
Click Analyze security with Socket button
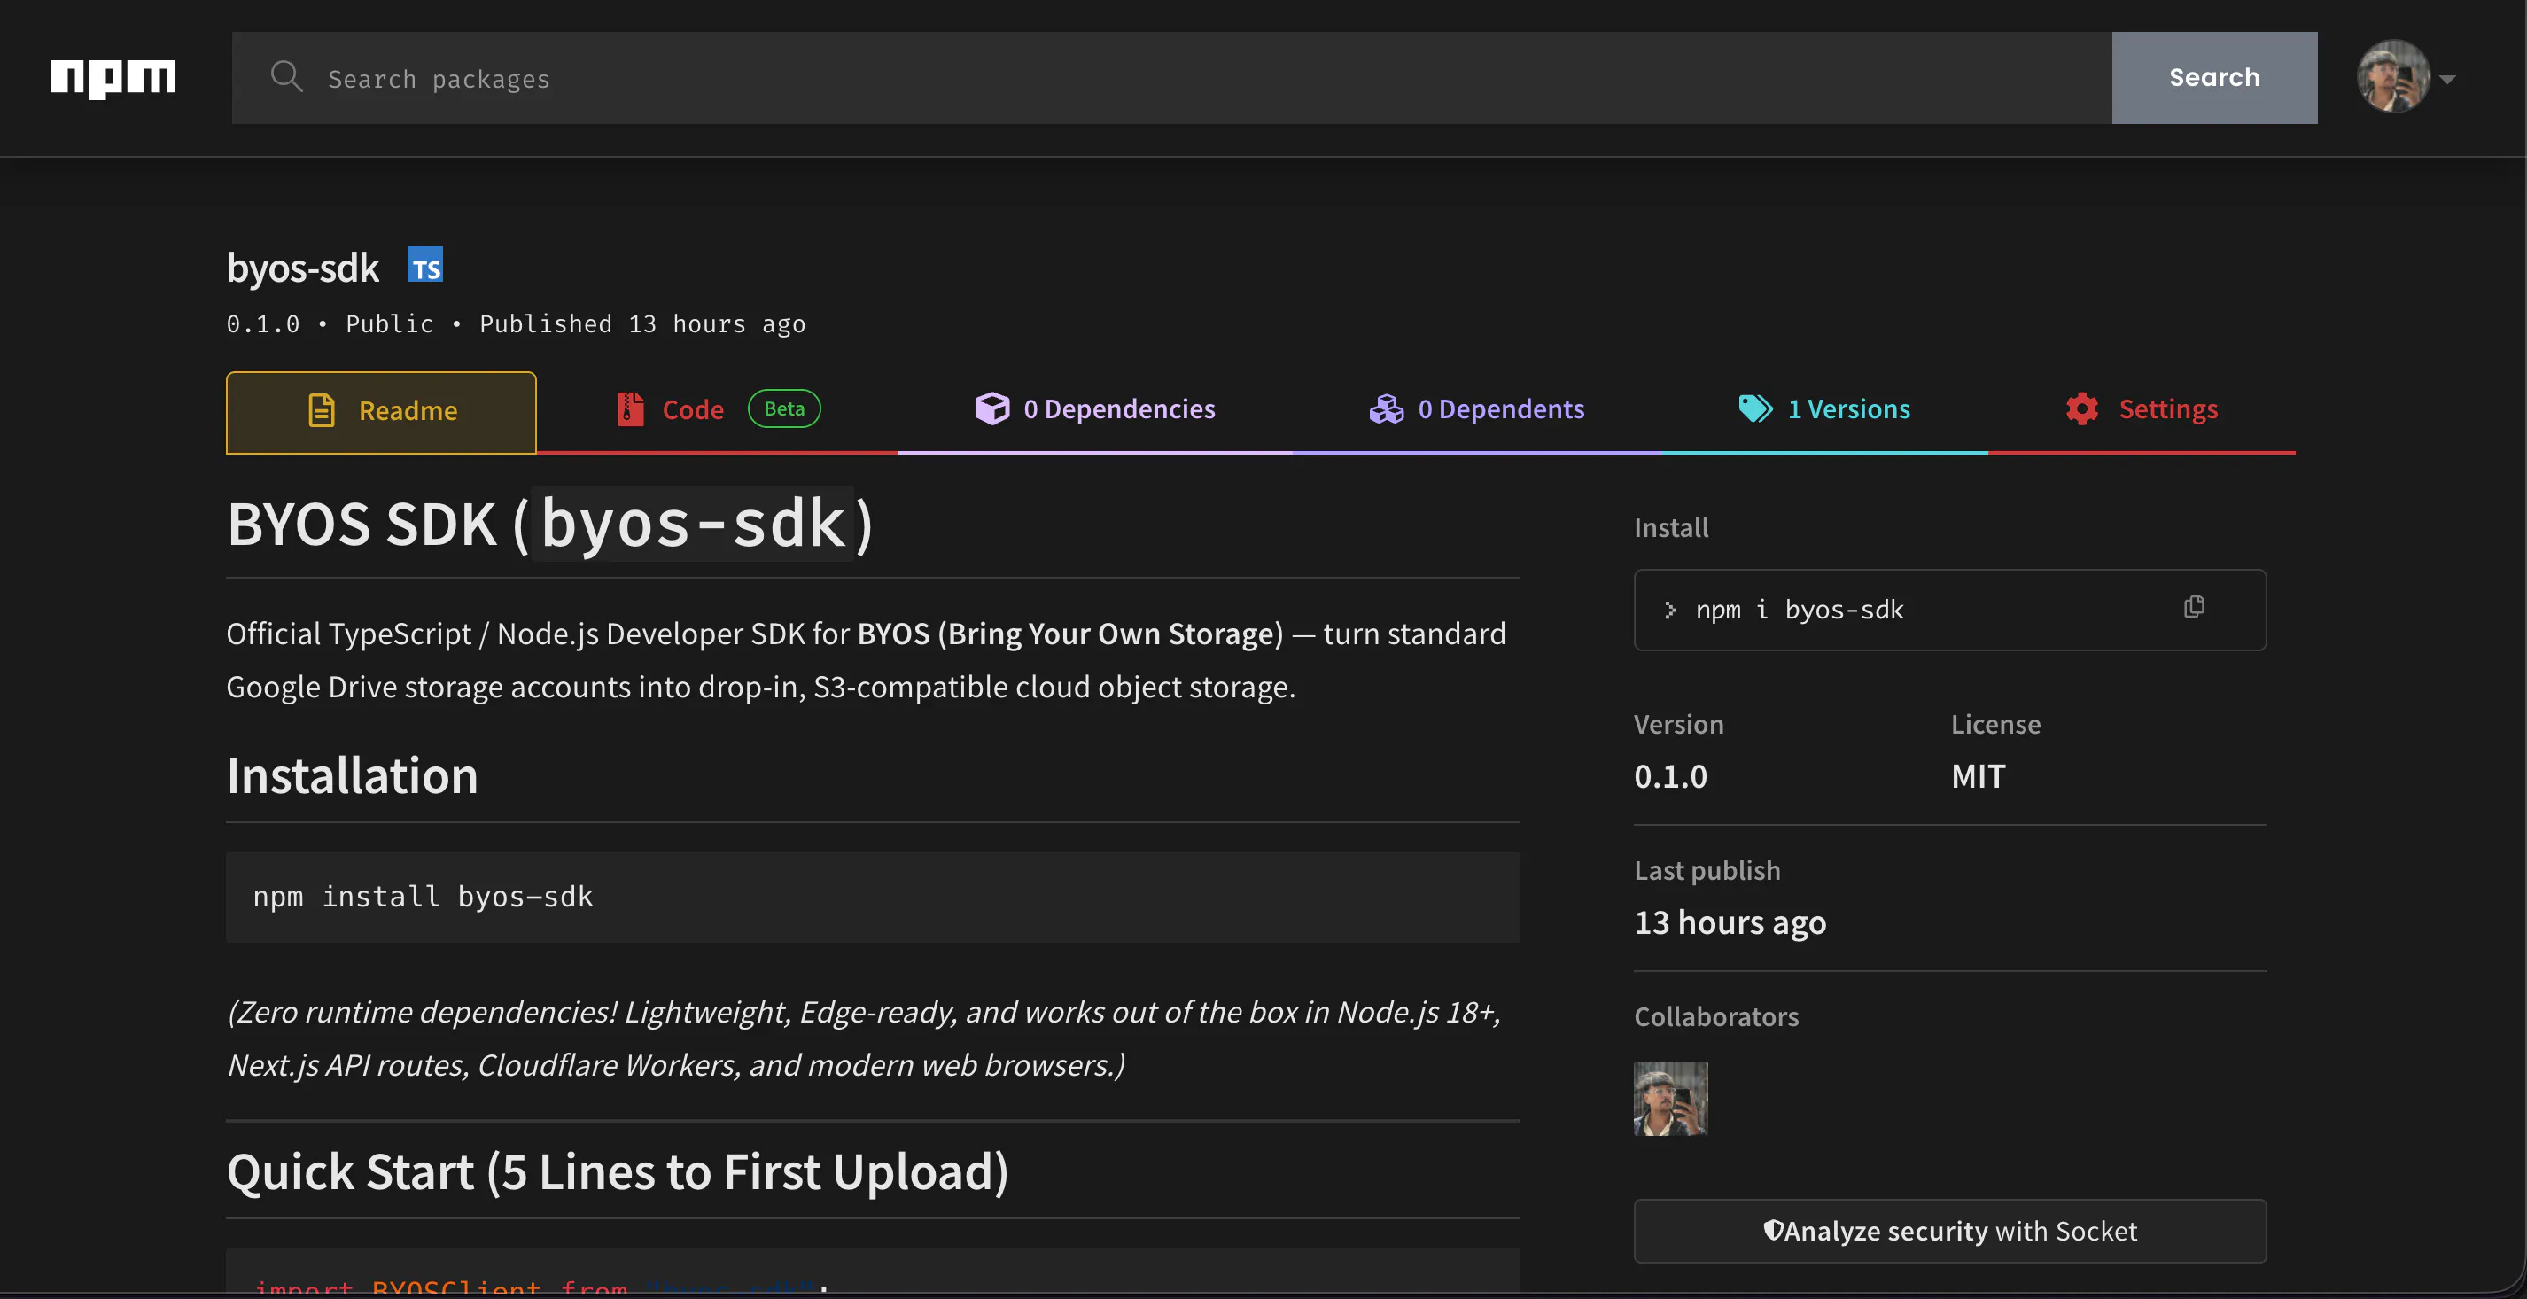1949,1230
